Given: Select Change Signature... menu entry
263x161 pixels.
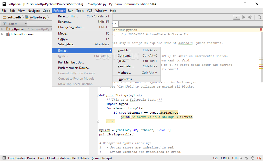Looking at the screenshot, I should [x=82, y=27].
